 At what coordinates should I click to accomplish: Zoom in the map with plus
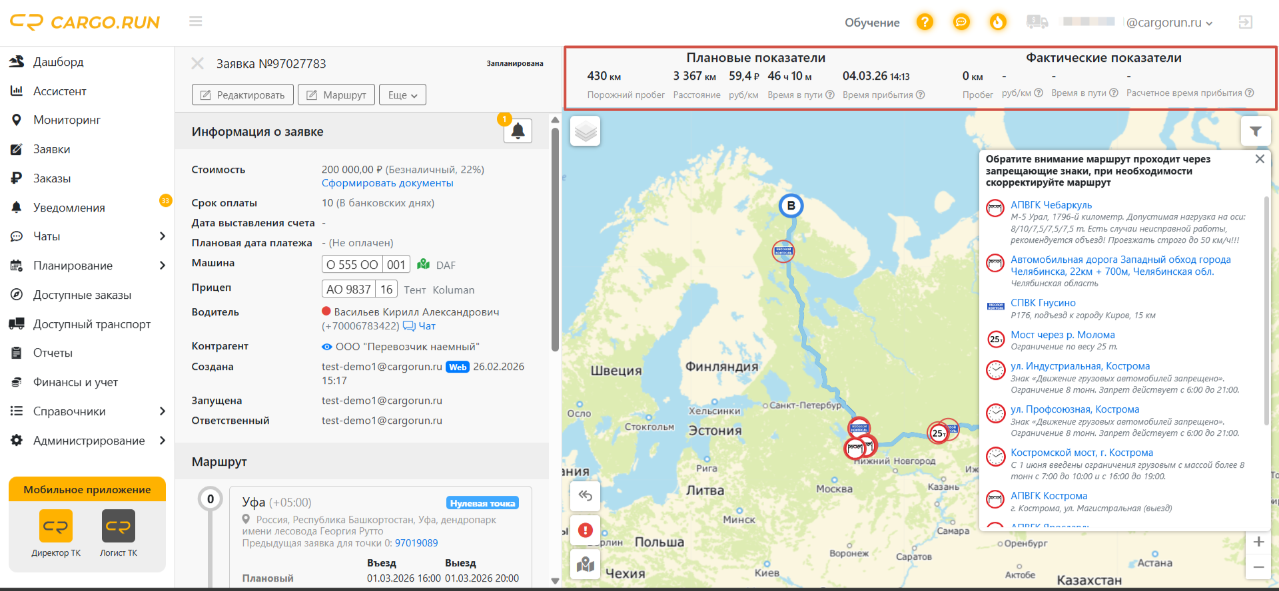(1258, 542)
